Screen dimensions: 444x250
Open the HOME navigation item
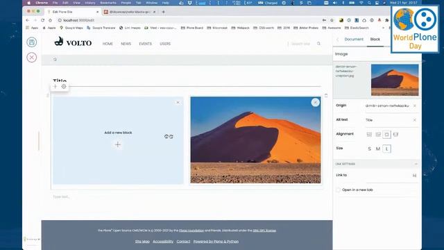(108, 44)
